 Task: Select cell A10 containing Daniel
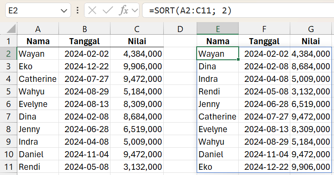pyautogui.click(x=38, y=154)
